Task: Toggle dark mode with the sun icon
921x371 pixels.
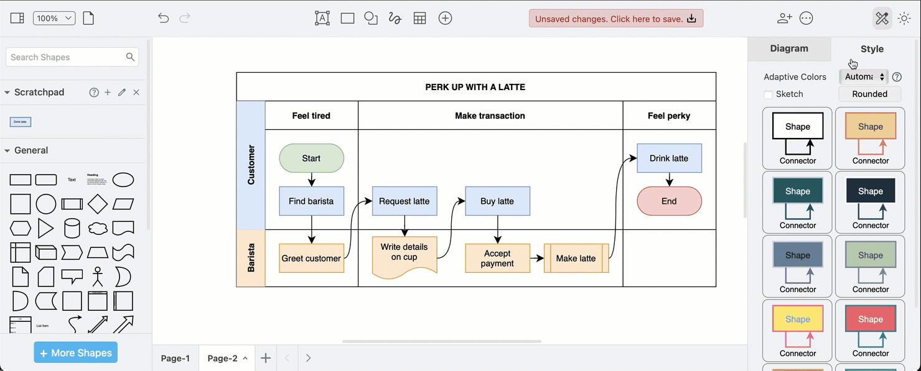Action: 904,18
